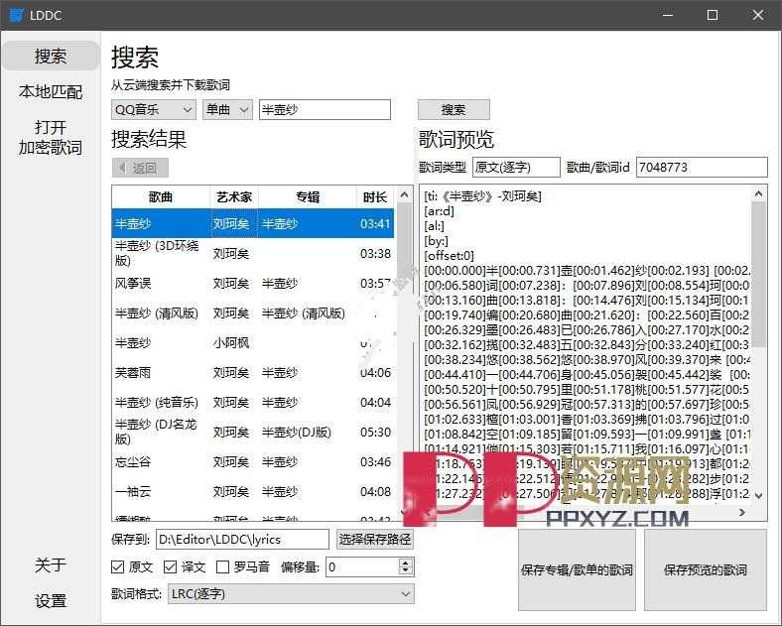The height and width of the screenshot is (626, 782).
Task: Select the 芙蓉雨 song row
Action: [x=253, y=372]
